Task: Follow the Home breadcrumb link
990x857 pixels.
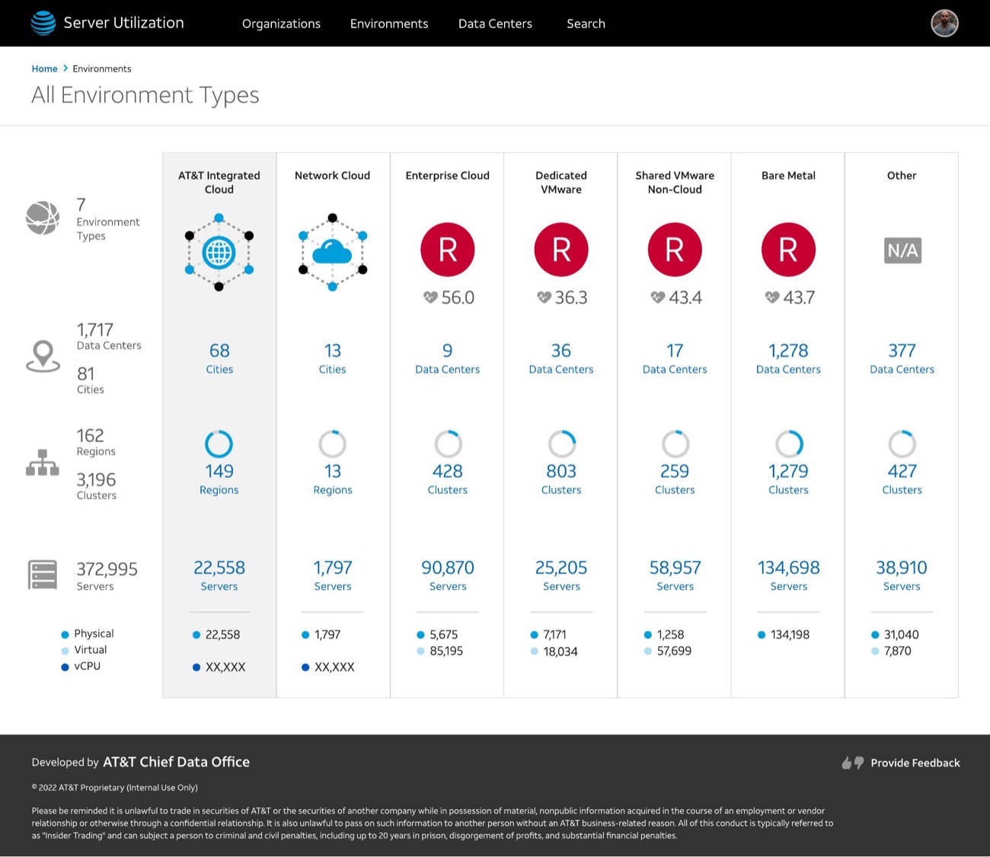Action: [44, 68]
